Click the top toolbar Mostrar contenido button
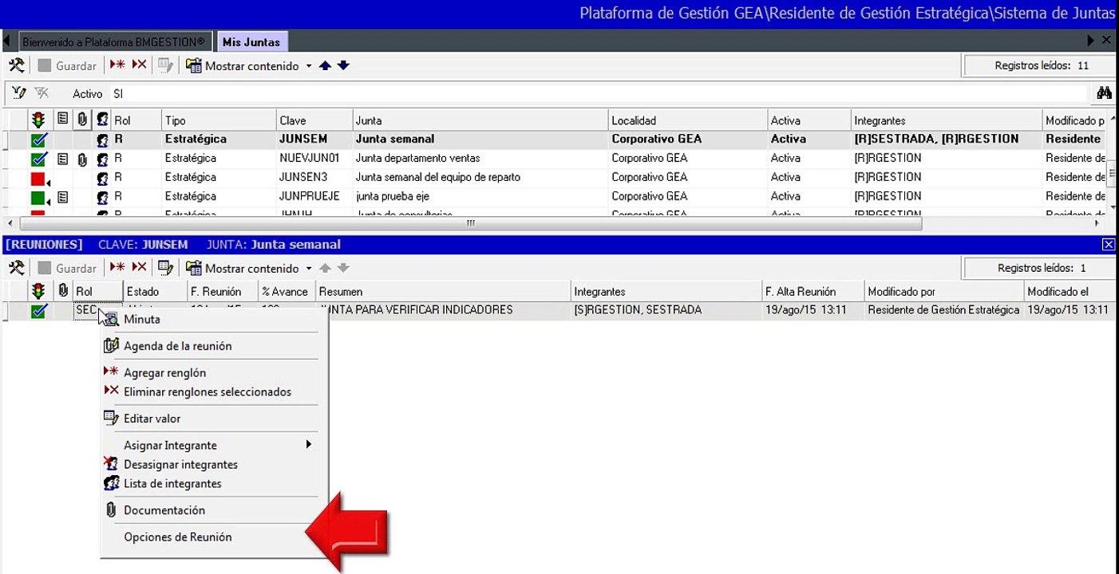The width and height of the screenshot is (1119, 574). pos(243,65)
